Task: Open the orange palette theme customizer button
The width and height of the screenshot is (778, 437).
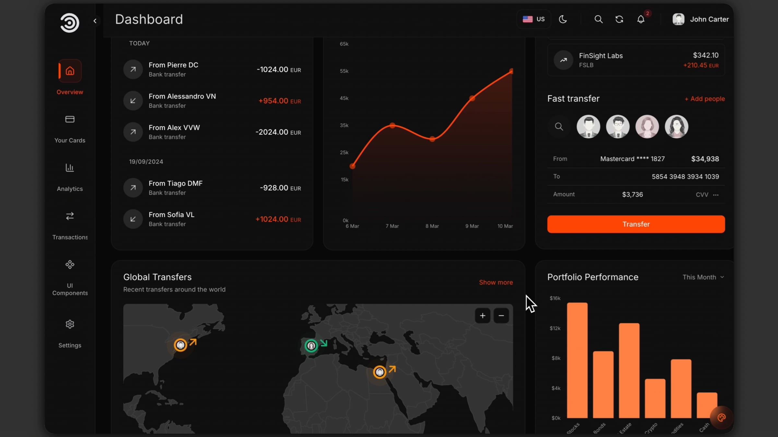Action: click(x=721, y=418)
